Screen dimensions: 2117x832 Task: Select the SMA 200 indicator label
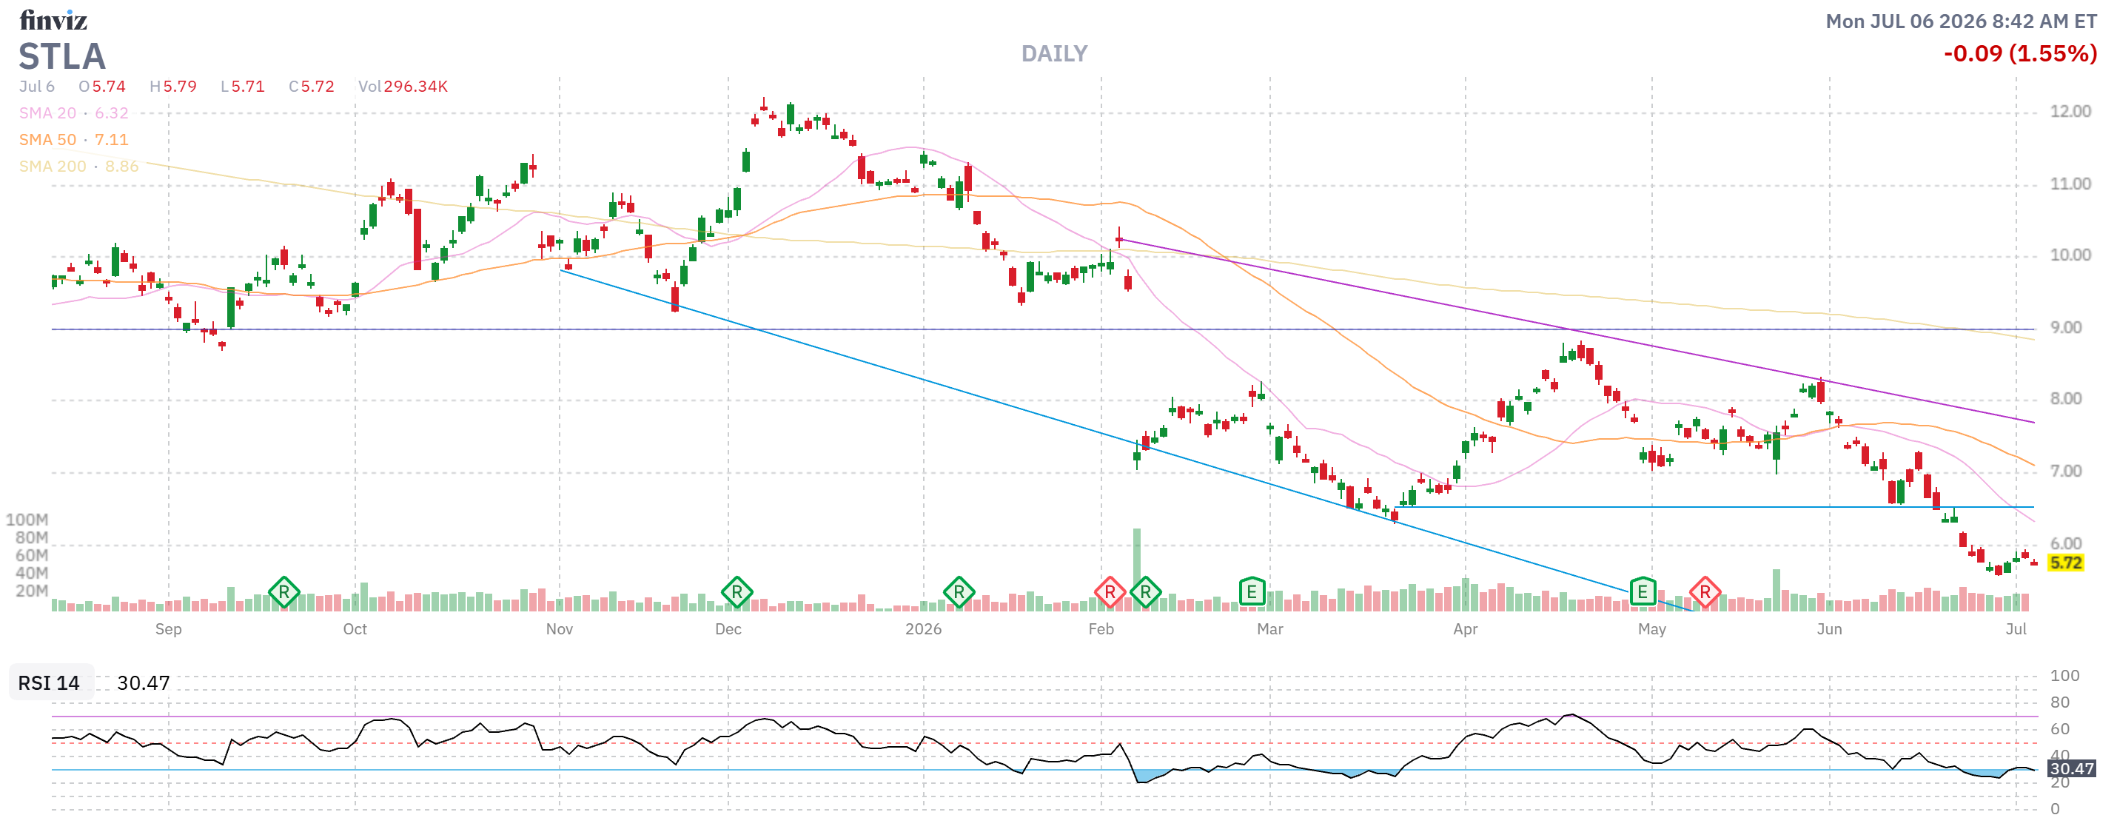53,166
